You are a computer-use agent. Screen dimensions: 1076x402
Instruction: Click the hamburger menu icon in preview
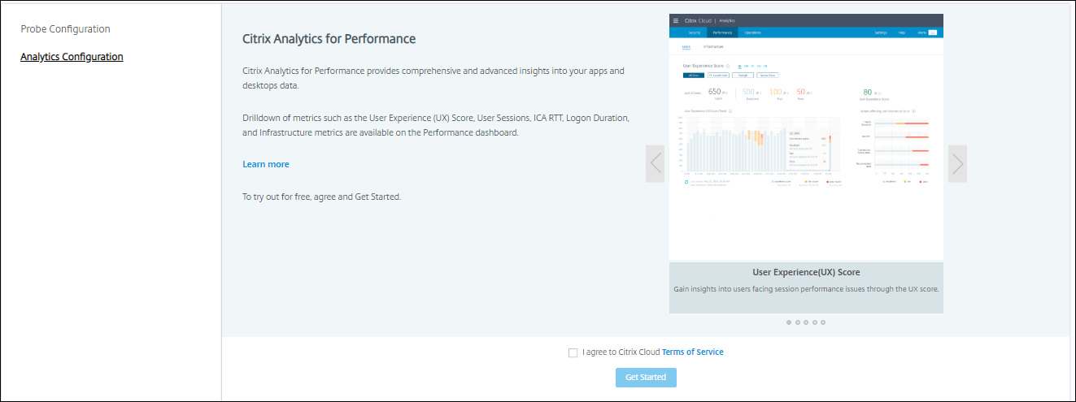(x=675, y=19)
